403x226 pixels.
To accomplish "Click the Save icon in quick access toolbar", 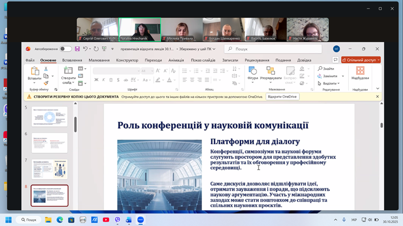I will (77, 49).
